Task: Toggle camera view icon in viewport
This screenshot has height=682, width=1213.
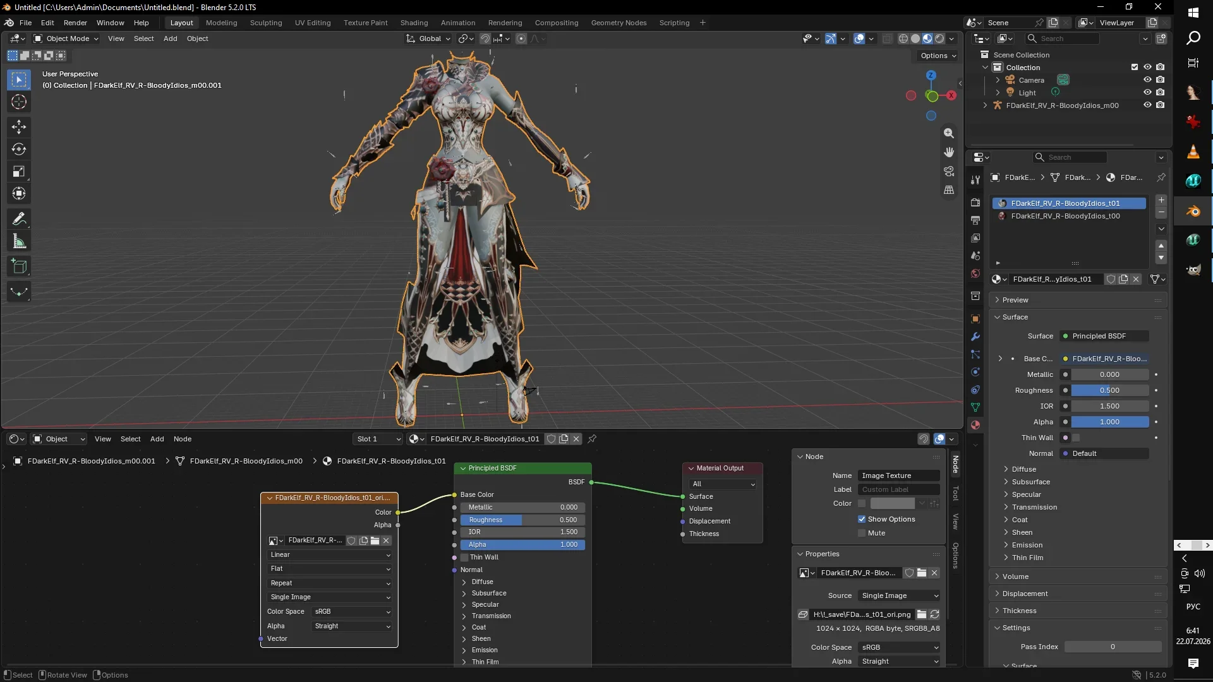Action: pos(949,171)
